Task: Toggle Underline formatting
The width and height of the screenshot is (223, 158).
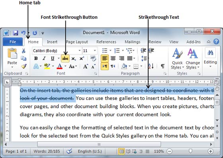Action: 53,59
